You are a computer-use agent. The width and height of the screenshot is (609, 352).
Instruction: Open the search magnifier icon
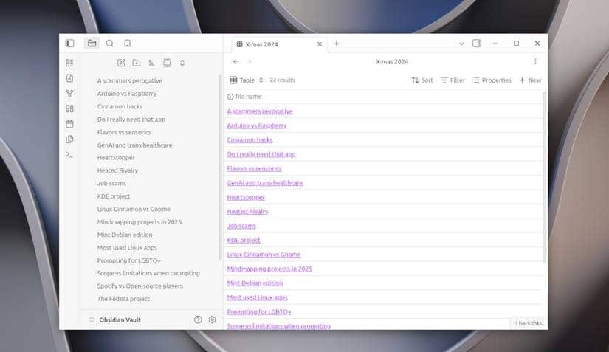tap(110, 44)
